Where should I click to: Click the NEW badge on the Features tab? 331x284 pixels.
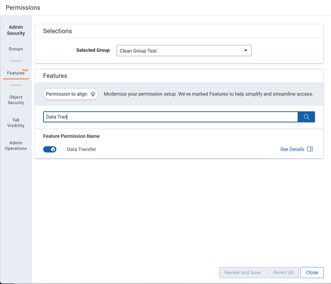point(26,70)
